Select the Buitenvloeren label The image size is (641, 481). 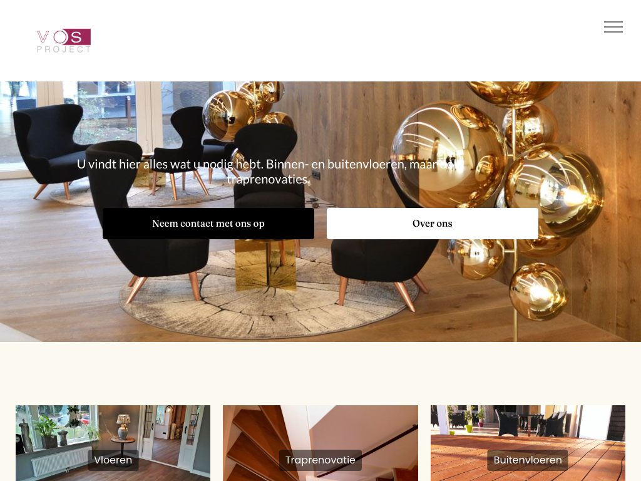pos(528,460)
